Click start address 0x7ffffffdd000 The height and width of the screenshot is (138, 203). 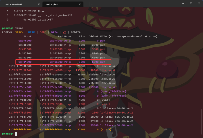pos(20,129)
